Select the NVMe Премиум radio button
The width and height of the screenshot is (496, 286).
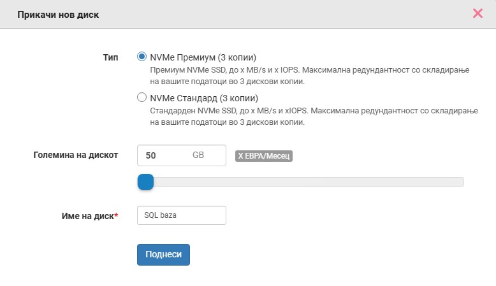pyautogui.click(x=142, y=57)
